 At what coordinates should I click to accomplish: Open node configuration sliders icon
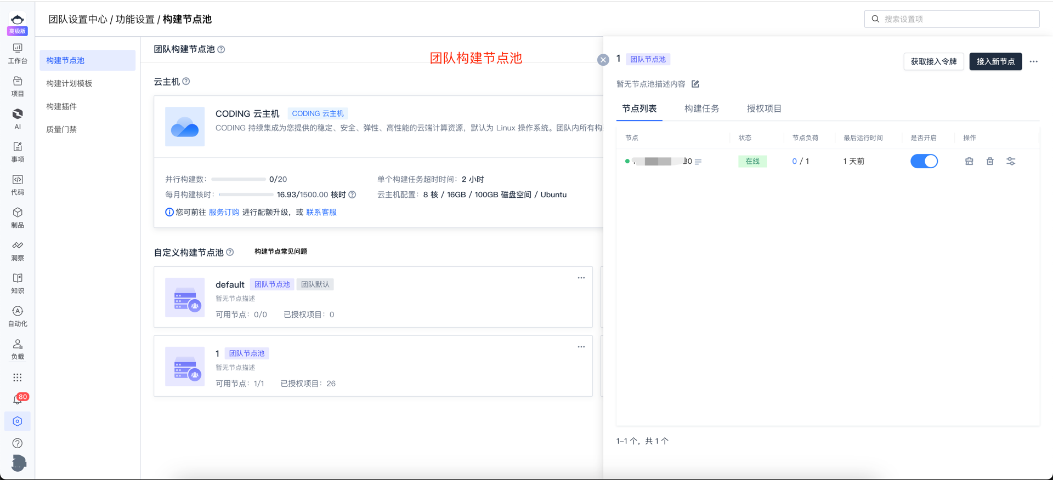[1011, 161]
